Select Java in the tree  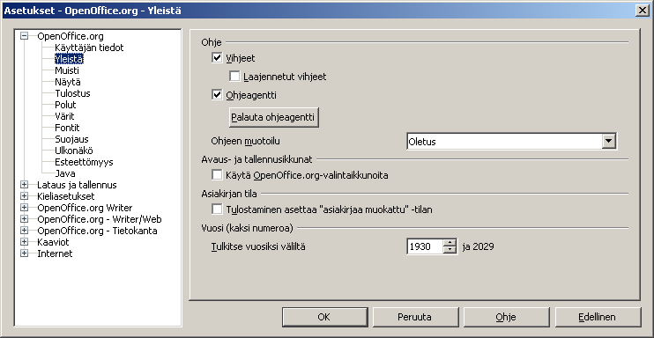pos(65,173)
